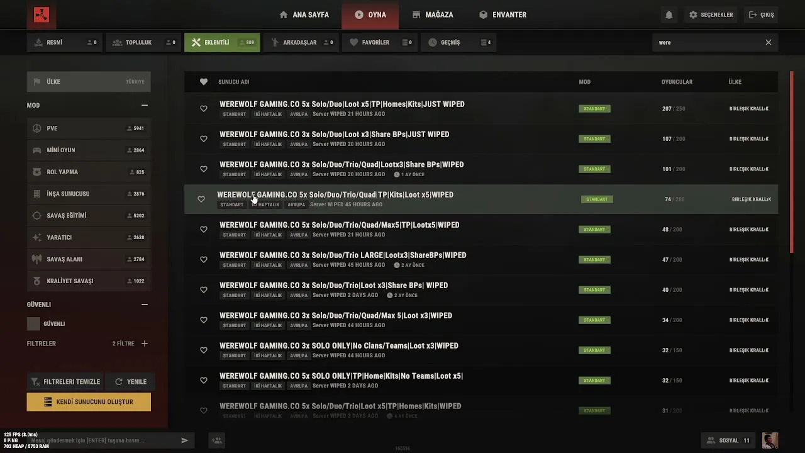This screenshot has height=453, width=805.
Task: Open the ÜLKE country filter dropdown
Action: click(89, 82)
